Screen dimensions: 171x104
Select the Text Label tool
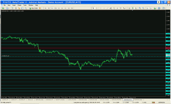coord(121,8)
